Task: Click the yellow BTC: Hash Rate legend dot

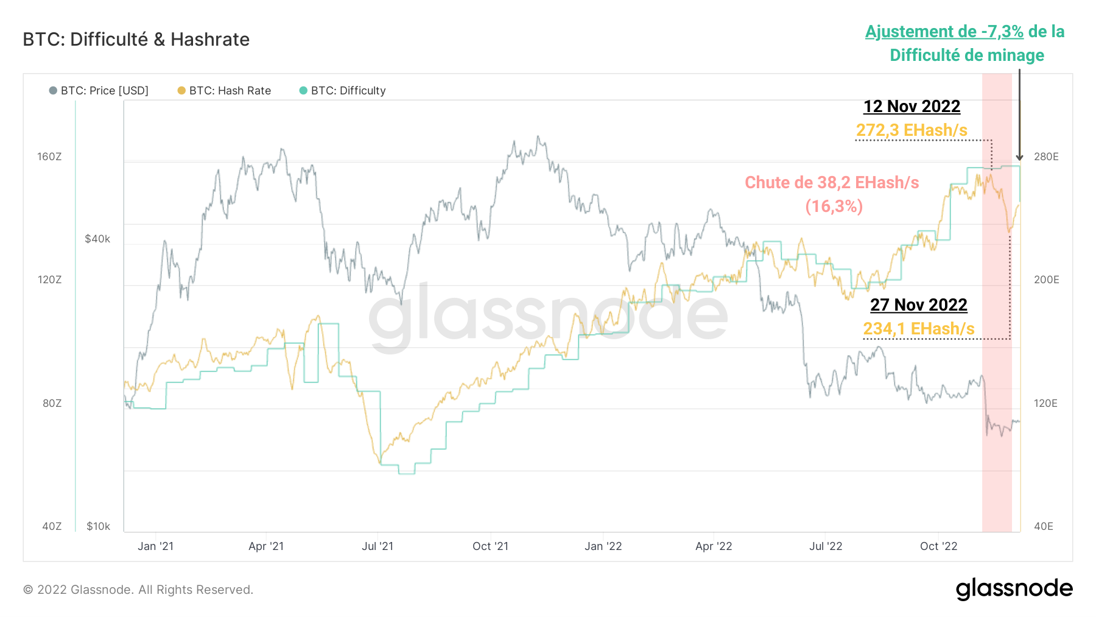Action: coord(181,91)
